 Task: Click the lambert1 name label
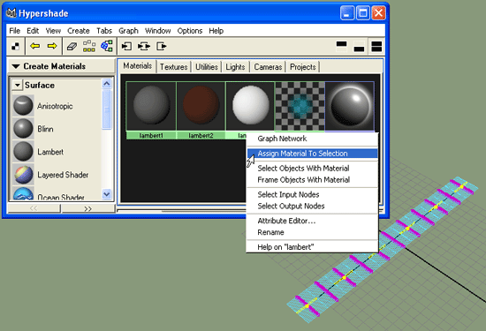(151, 135)
